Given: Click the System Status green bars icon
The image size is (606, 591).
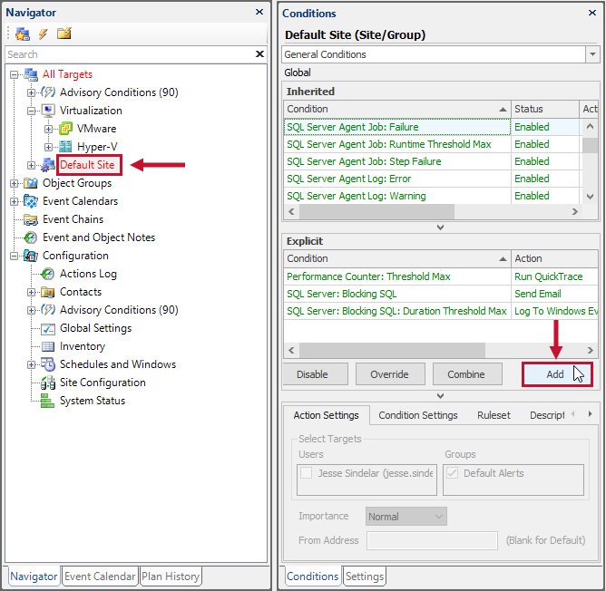Looking at the screenshot, I should click(48, 401).
